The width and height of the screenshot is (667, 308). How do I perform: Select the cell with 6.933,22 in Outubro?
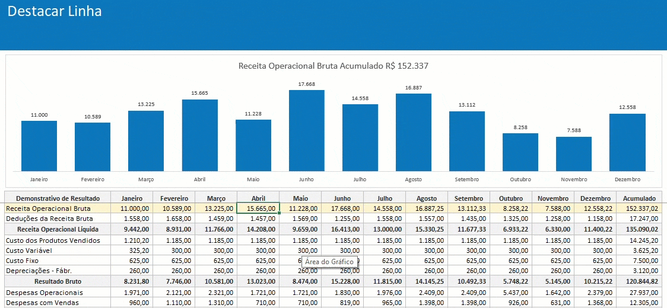point(511,229)
